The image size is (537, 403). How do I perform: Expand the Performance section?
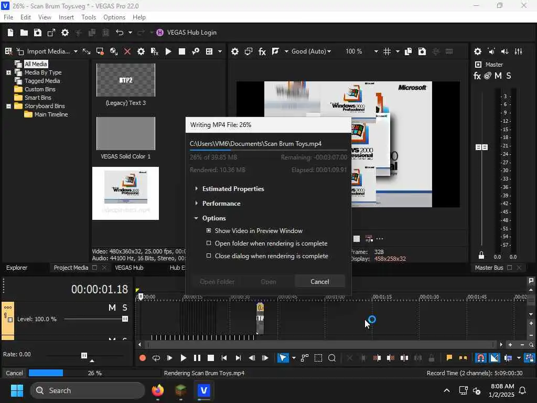196,204
